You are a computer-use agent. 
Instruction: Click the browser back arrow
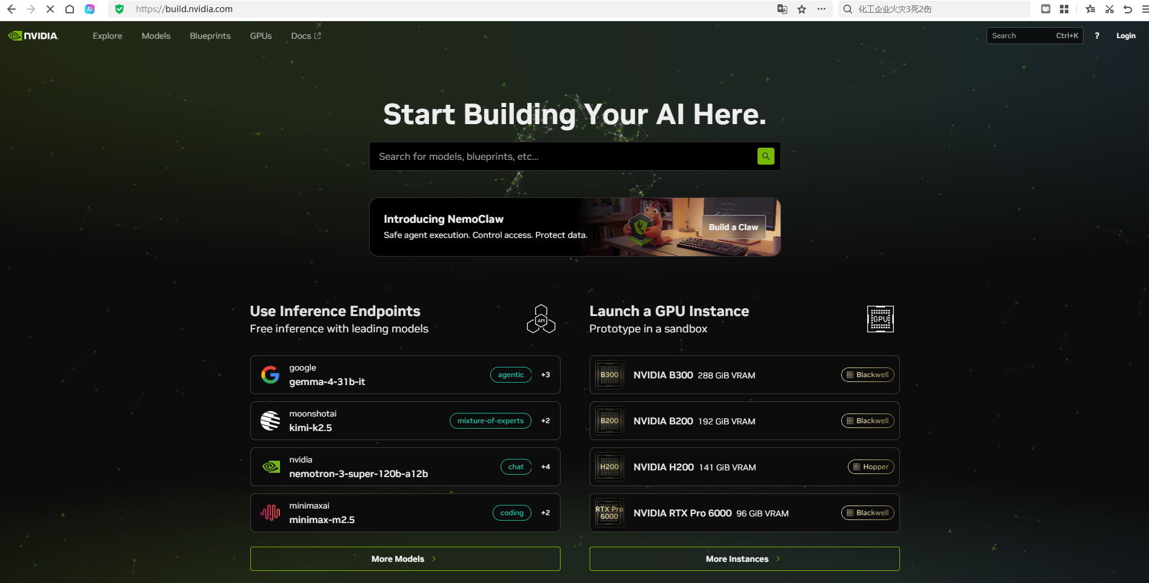[12, 9]
